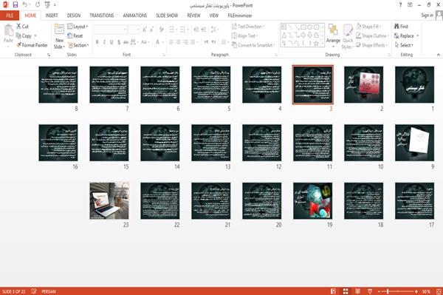Open the Text Direction dropdown

tap(248, 27)
